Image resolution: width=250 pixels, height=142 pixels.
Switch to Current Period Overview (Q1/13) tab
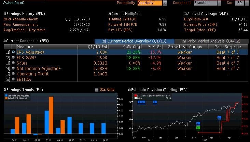[135, 41]
